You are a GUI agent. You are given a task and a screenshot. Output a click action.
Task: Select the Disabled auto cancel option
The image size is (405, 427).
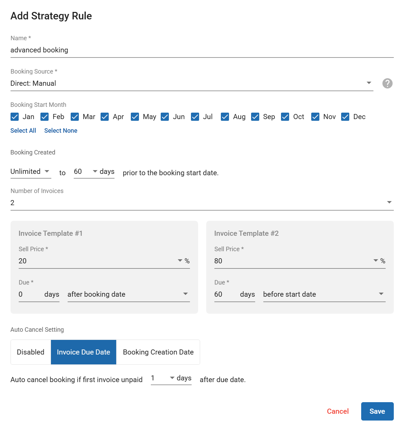[31, 352]
